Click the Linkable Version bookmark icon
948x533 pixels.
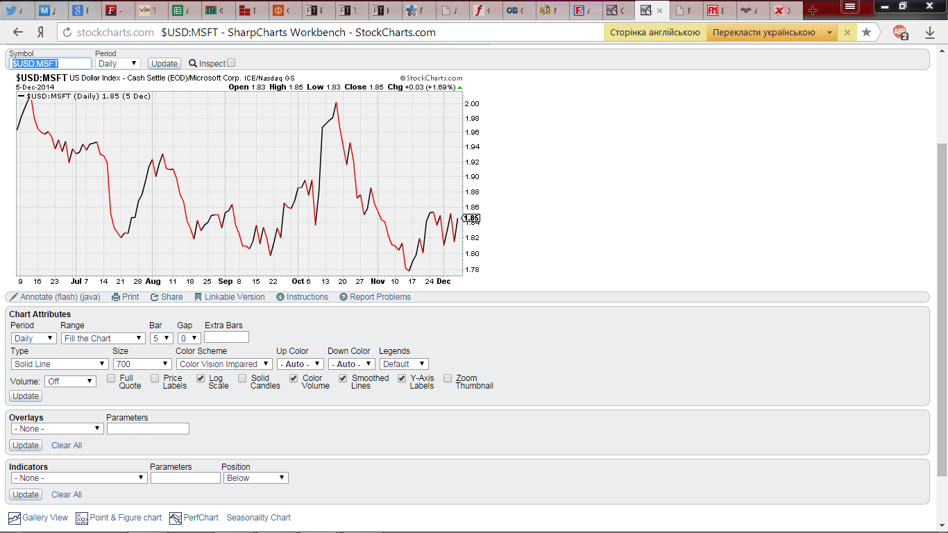(198, 297)
